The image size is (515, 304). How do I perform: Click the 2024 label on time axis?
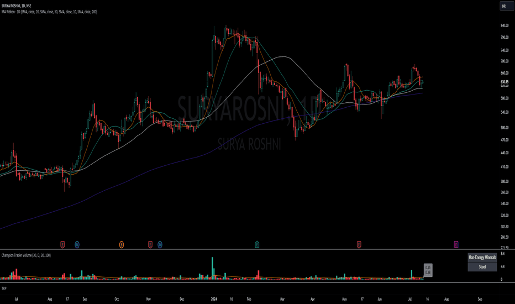[214, 300]
